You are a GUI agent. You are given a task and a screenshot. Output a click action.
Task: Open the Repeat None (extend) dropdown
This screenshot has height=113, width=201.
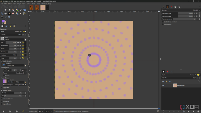[x=21, y=73]
